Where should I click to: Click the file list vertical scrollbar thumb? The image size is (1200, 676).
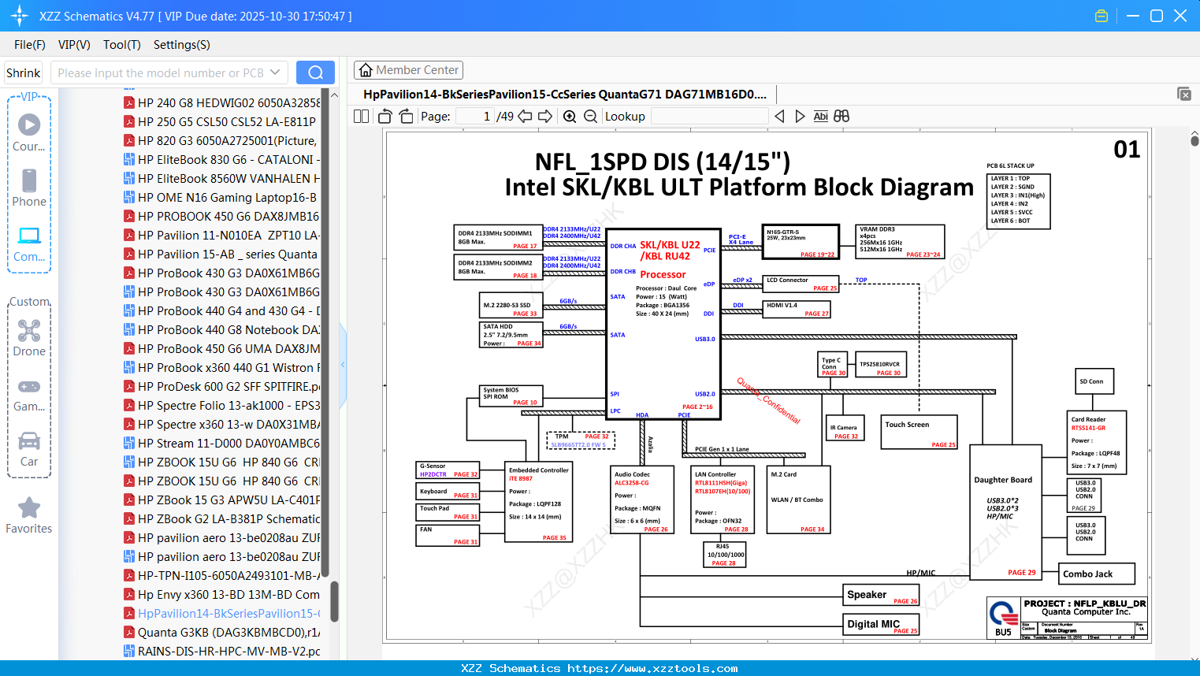click(334, 601)
